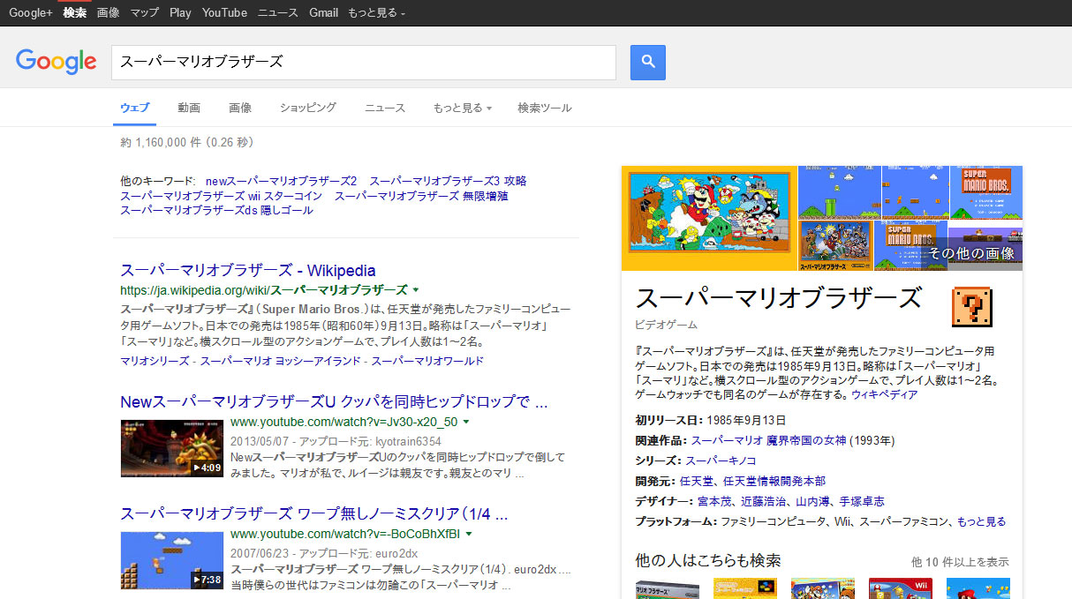This screenshot has height=599, width=1072.
Task: Open dropdown arrow beside -BoCoBhXfBI YouTube URL
Action: point(469,534)
